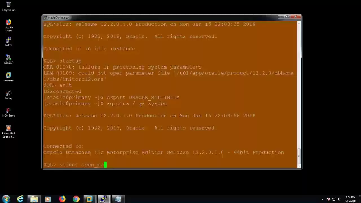The image size is (361, 203).
Task: Click the line 'SQL> startup'
Action: coord(62,61)
